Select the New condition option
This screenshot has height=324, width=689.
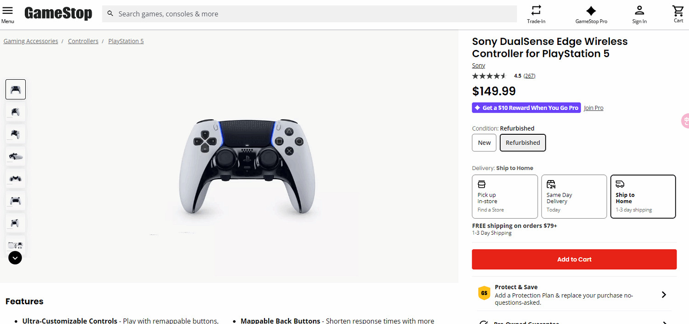484,143
